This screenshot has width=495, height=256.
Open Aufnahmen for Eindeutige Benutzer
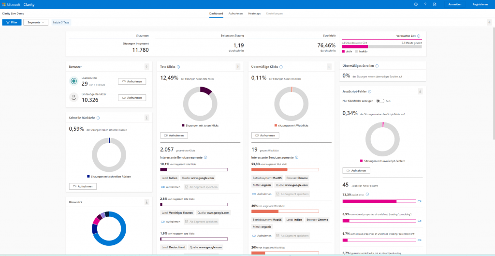132,98
